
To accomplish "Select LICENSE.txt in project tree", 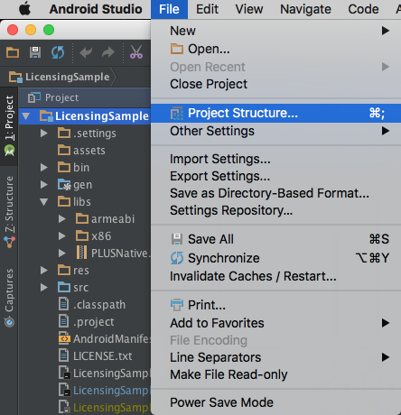I will click(102, 356).
